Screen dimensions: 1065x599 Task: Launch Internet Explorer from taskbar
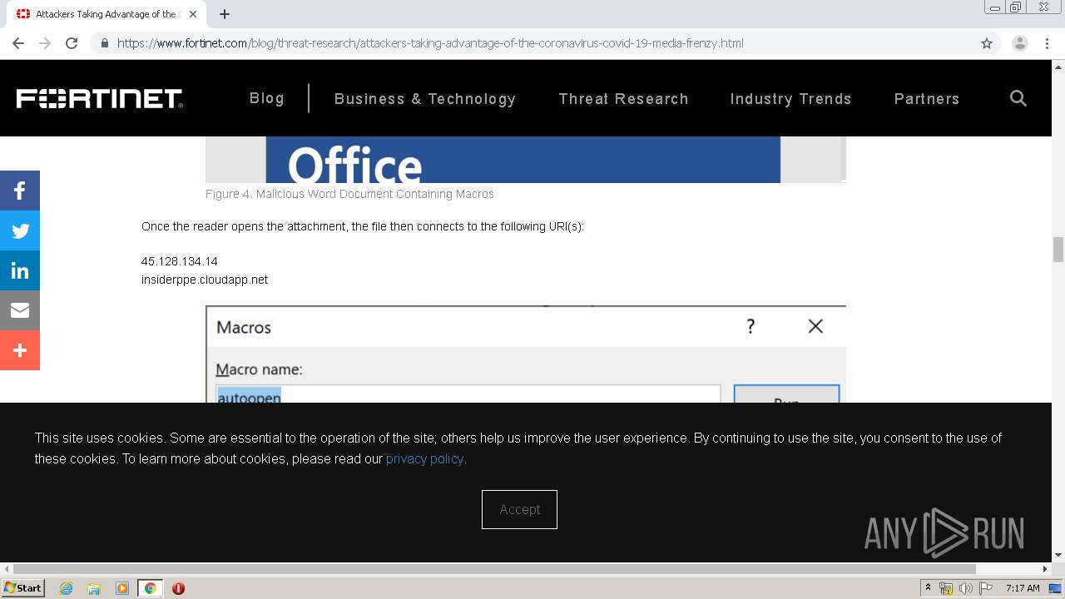pyautogui.click(x=67, y=588)
